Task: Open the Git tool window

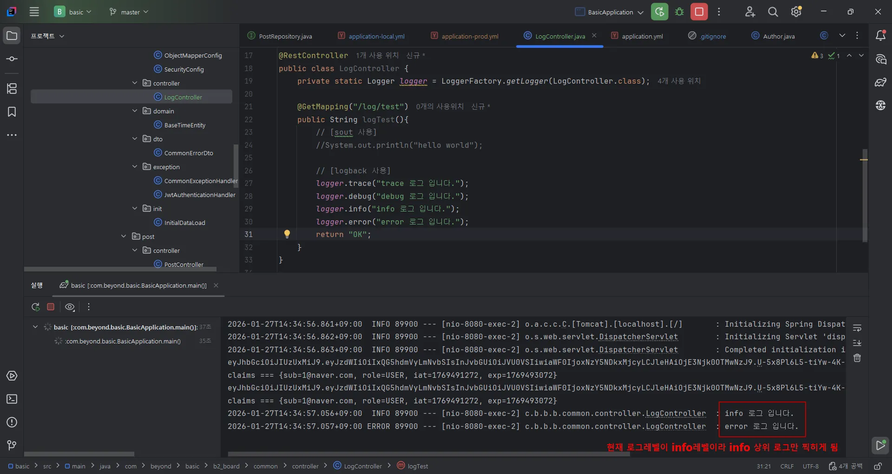Action: 12,445
